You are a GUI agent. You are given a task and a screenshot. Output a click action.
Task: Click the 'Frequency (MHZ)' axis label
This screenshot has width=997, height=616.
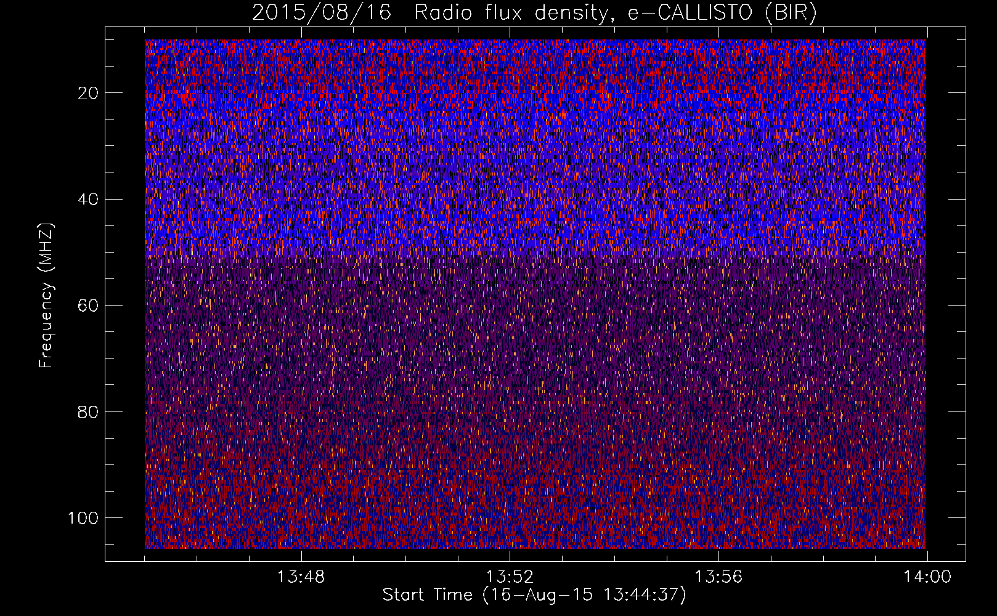coord(47,295)
